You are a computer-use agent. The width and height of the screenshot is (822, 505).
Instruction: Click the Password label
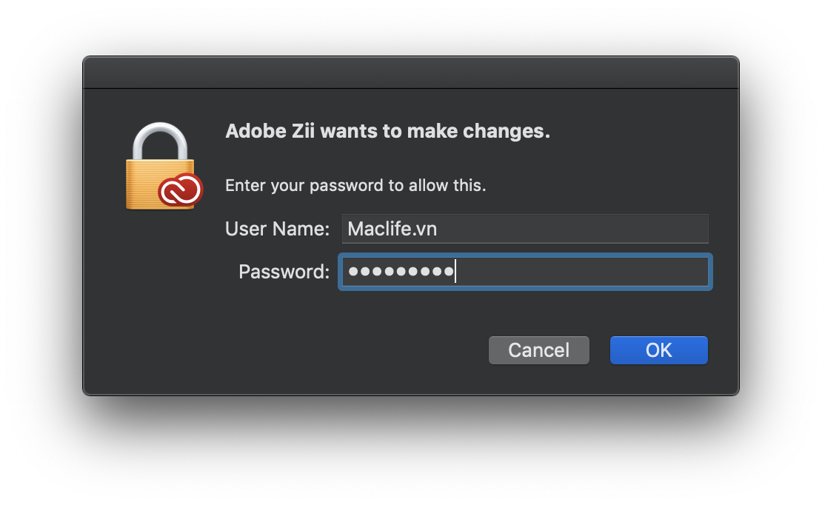283,272
